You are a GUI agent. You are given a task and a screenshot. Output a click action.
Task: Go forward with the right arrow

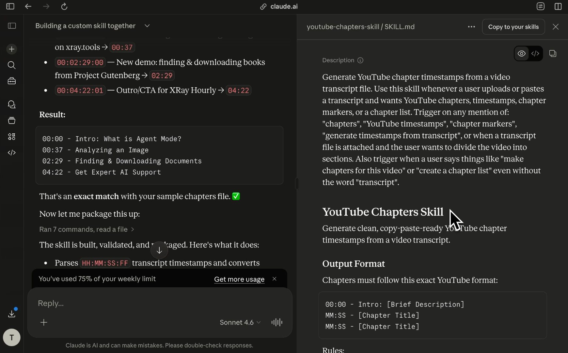[x=46, y=6]
